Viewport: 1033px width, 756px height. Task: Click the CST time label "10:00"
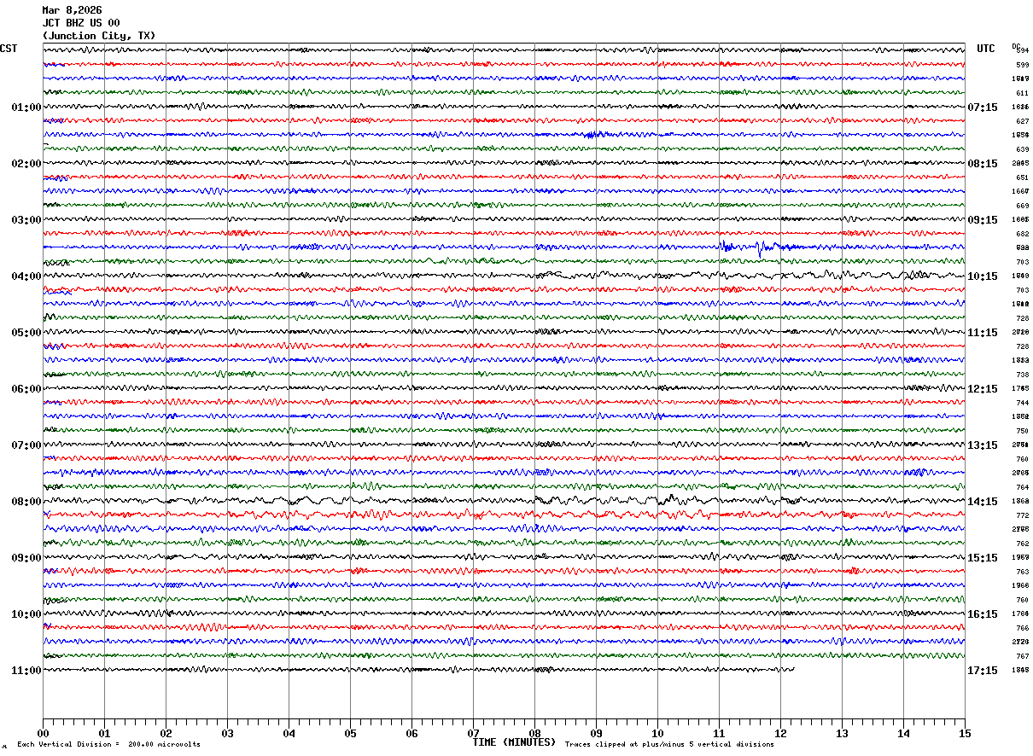point(26,614)
